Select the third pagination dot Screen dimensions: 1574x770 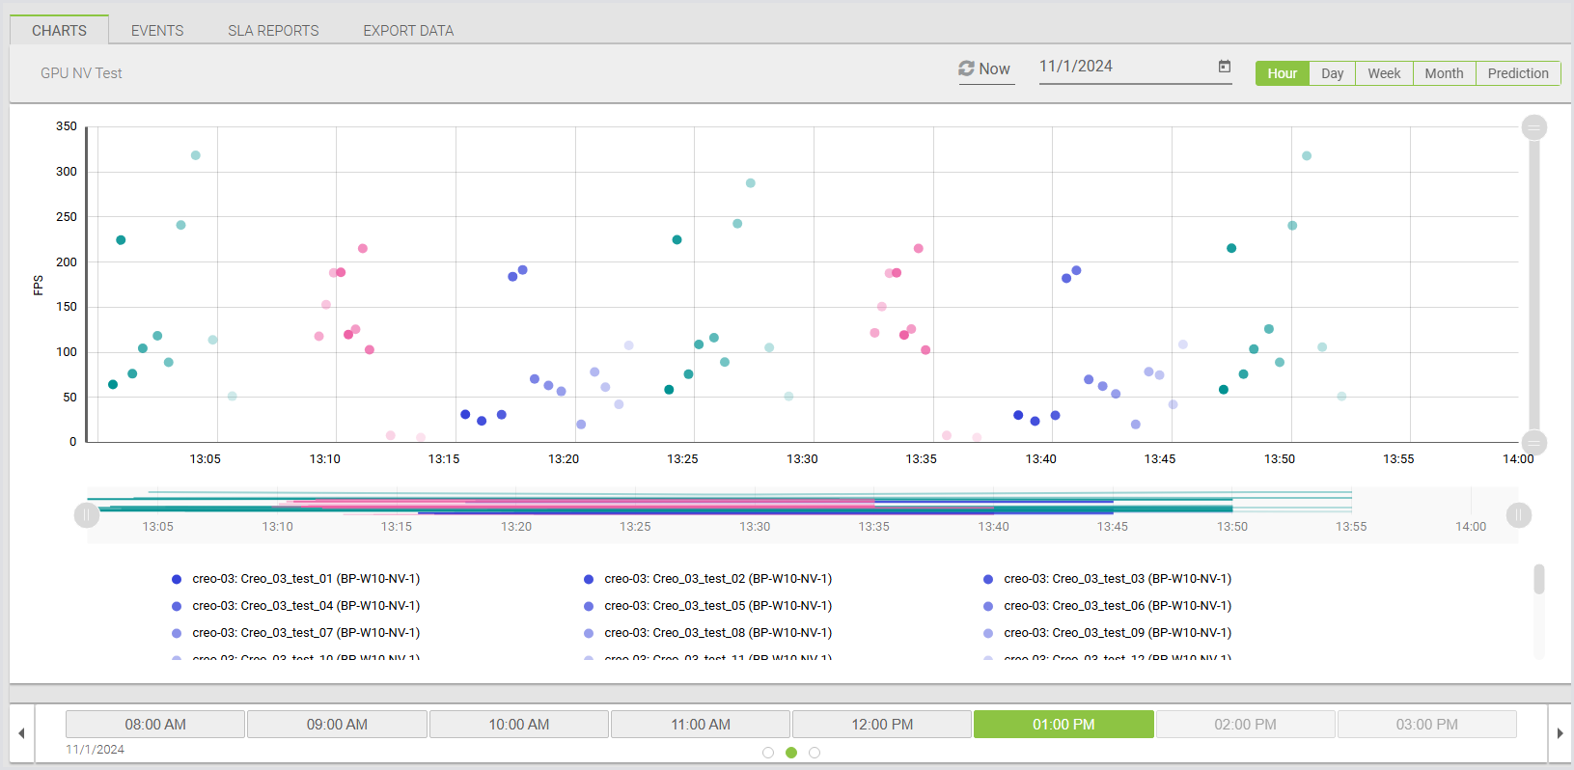click(815, 753)
